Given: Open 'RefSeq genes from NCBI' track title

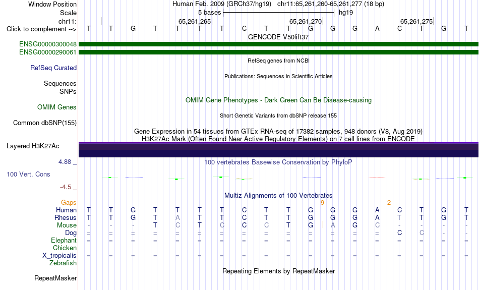Looking at the screenshot, I should (x=278, y=61).
